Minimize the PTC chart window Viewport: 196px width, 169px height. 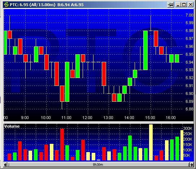tap(178, 5)
